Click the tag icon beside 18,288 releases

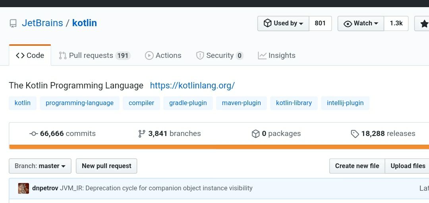pyautogui.click(x=355, y=134)
